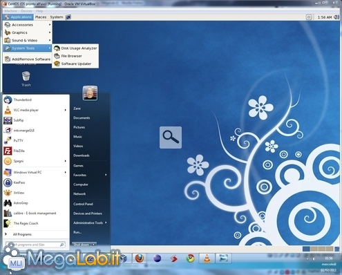Click the Shut down button
Image resolution: width=342 pixels, height=275 pixels.
[x=82, y=245]
